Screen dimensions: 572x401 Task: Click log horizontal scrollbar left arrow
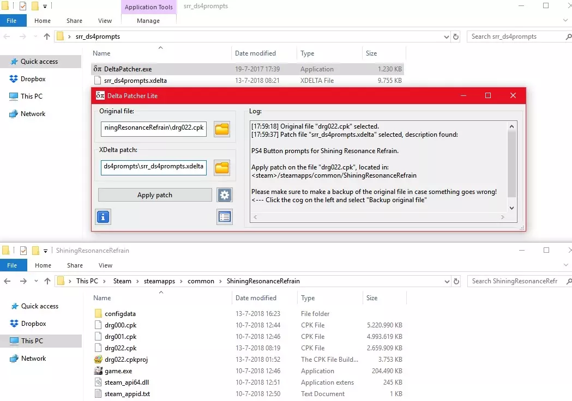(x=255, y=217)
